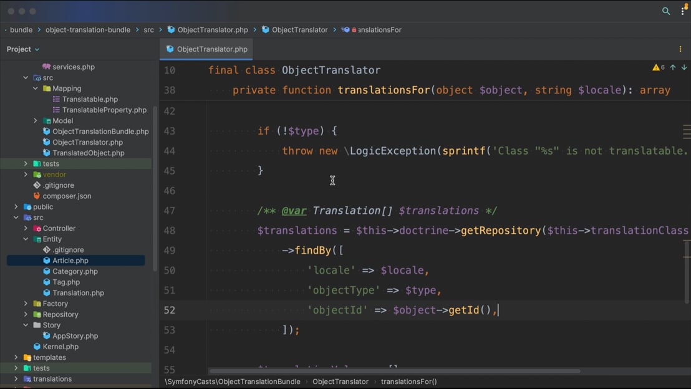Click the Translatable.php file icon

pyautogui.click(x=56, y=99)
